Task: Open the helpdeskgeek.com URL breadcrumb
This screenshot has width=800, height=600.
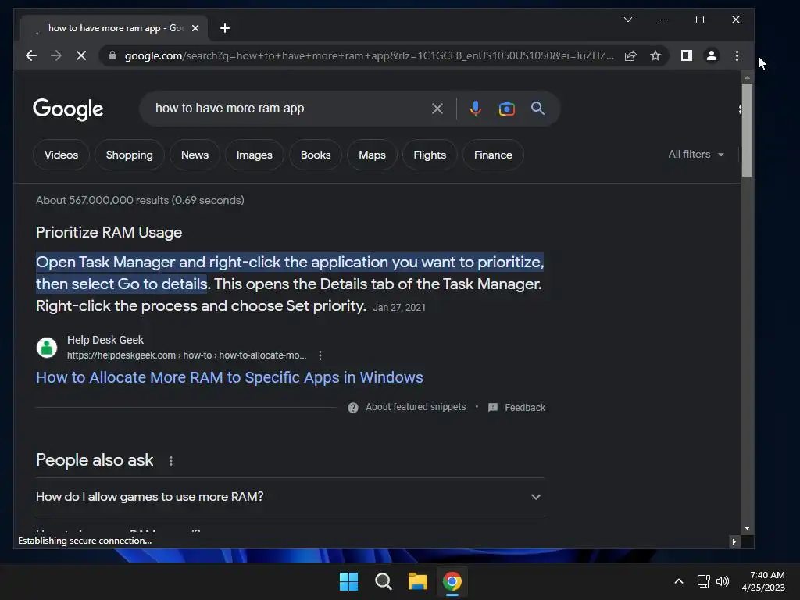Action: [187, 355]
